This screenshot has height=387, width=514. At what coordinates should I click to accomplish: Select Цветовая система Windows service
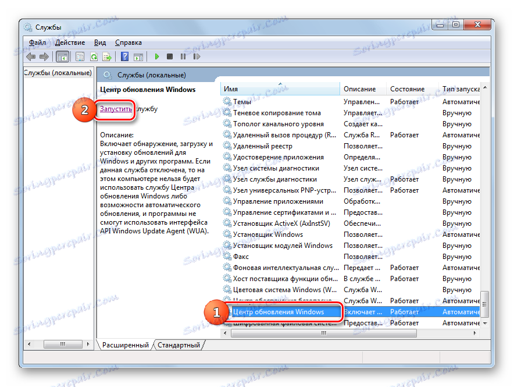pos(350,290)
